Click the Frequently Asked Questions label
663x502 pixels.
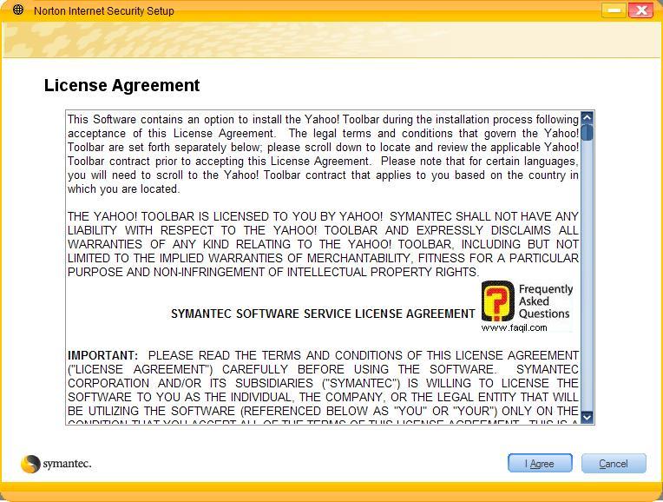pyautogui.click(x=545, y=301)
